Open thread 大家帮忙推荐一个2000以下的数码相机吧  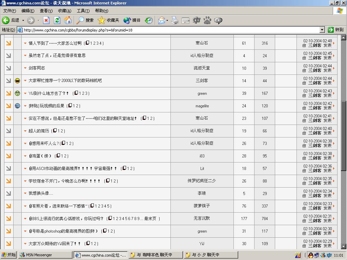[x=65, y=81]
